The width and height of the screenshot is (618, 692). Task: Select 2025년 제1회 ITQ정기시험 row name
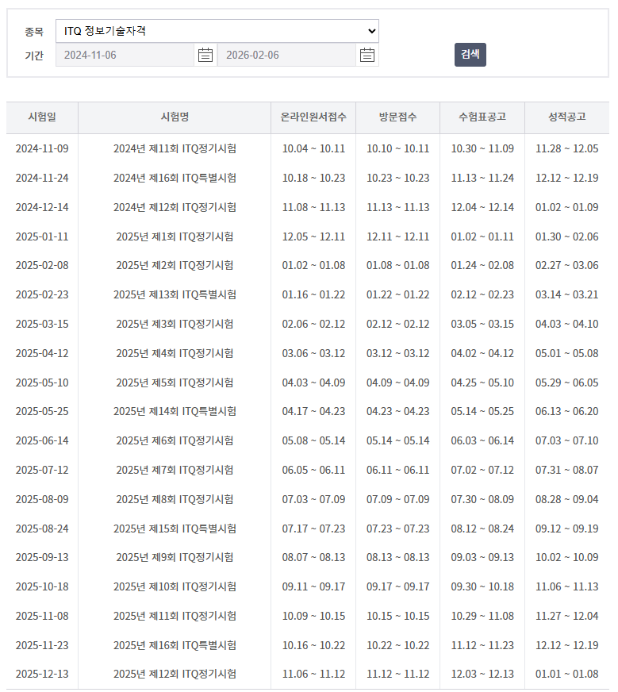pyautogui.click(x=175, y=236)
